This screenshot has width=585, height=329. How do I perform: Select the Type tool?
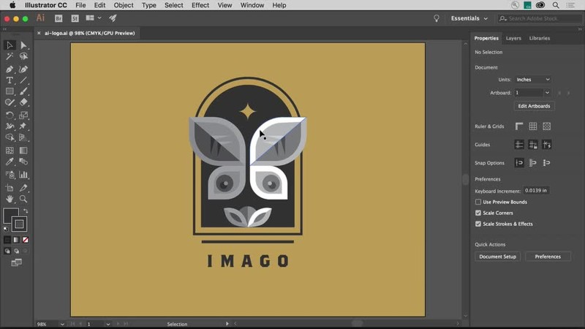10,80
